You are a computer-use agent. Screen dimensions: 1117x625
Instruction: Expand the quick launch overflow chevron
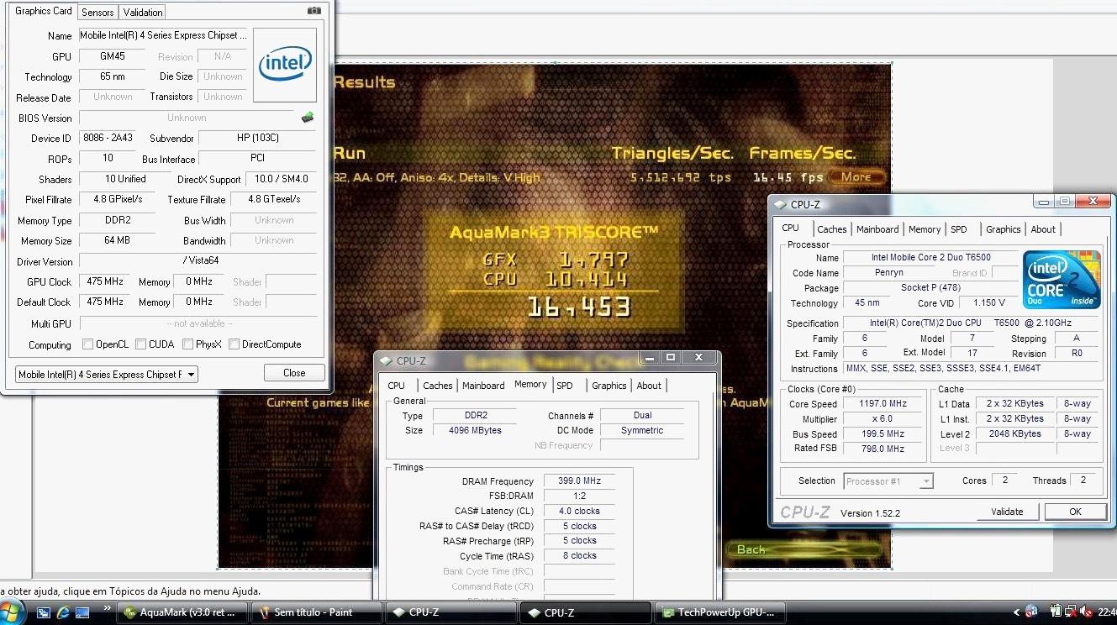108,607
